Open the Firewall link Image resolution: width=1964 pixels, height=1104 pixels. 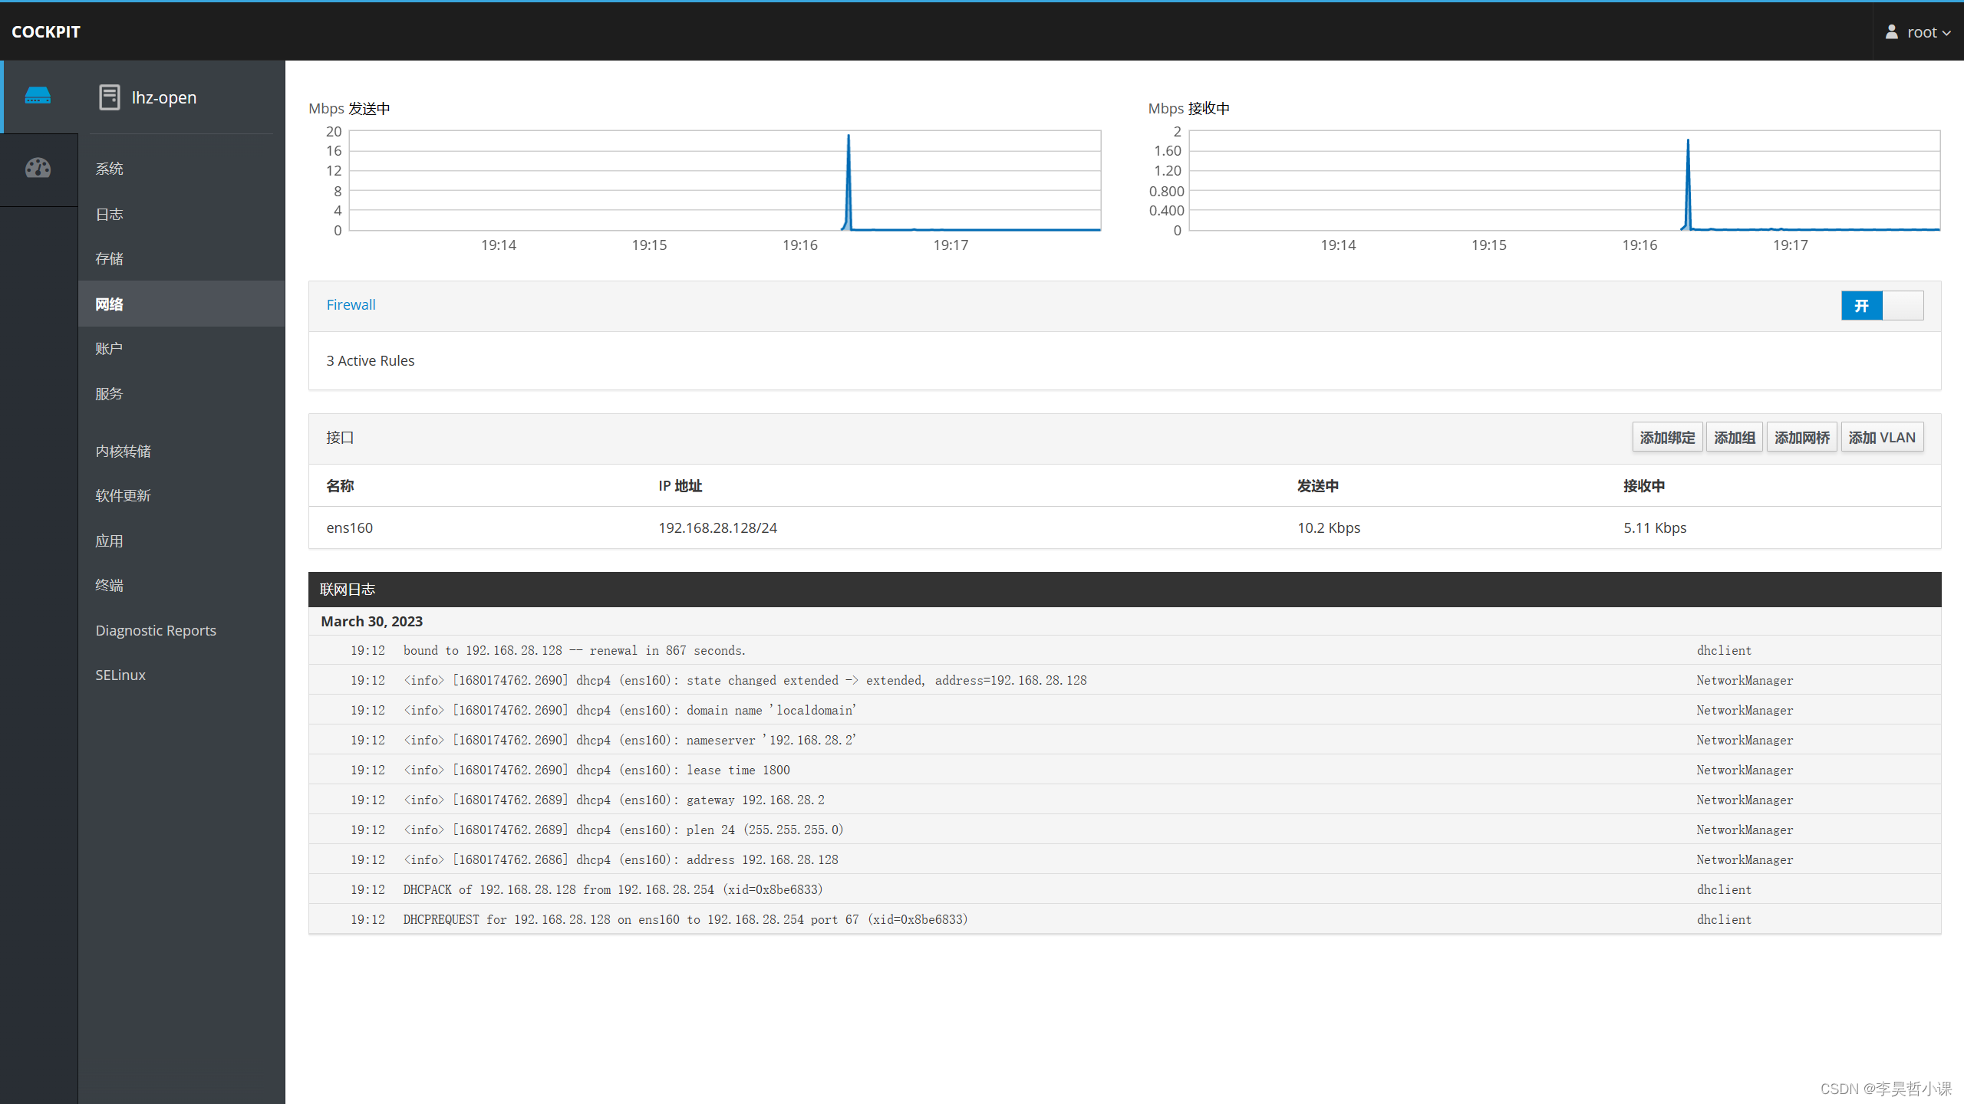(351, 305)
